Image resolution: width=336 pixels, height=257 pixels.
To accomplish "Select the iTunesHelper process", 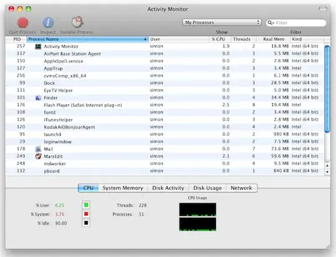I will (x=164, y=120).
